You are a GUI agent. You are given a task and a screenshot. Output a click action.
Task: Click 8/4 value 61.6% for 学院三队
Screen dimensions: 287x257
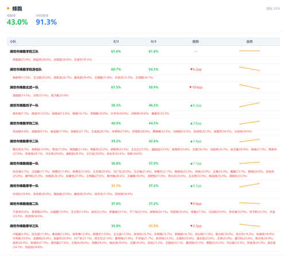point(153,52)
